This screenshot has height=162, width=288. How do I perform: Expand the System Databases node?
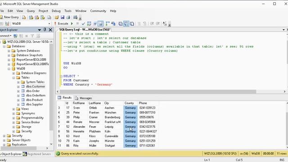click(9, 51)
